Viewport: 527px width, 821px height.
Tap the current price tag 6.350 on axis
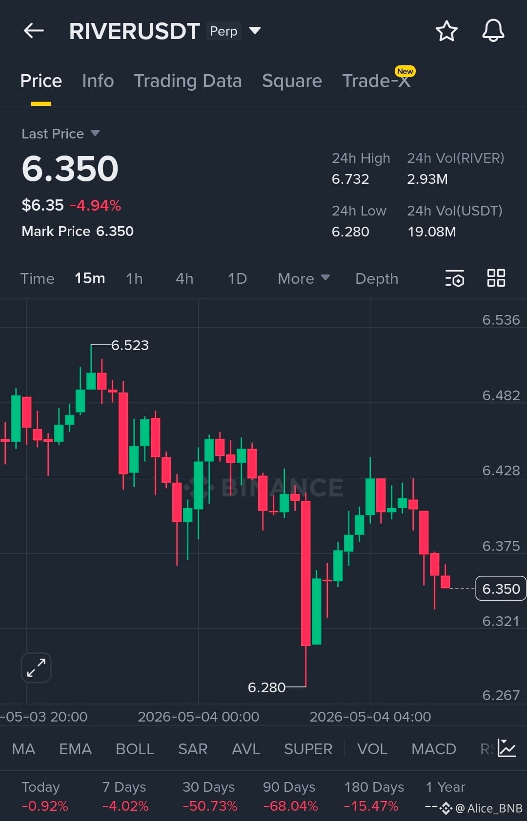501,588
